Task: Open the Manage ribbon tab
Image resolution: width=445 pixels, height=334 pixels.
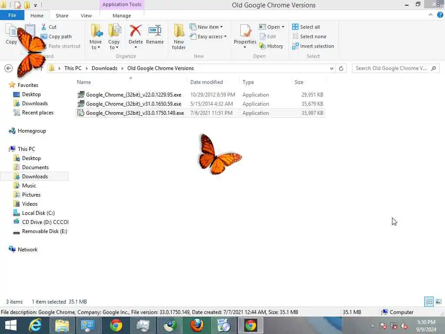Action: (x=122, y=16)
